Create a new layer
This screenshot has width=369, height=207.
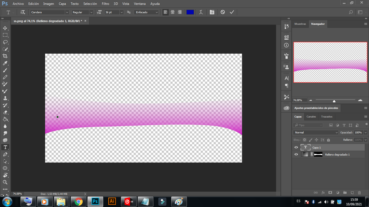point(352,193)
